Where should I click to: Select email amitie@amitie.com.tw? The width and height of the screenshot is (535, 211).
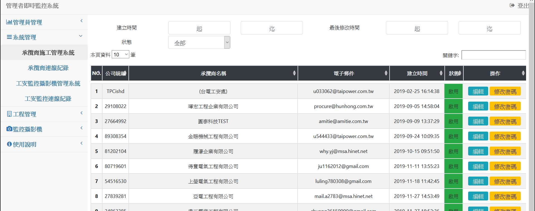(x=343, y=121)
